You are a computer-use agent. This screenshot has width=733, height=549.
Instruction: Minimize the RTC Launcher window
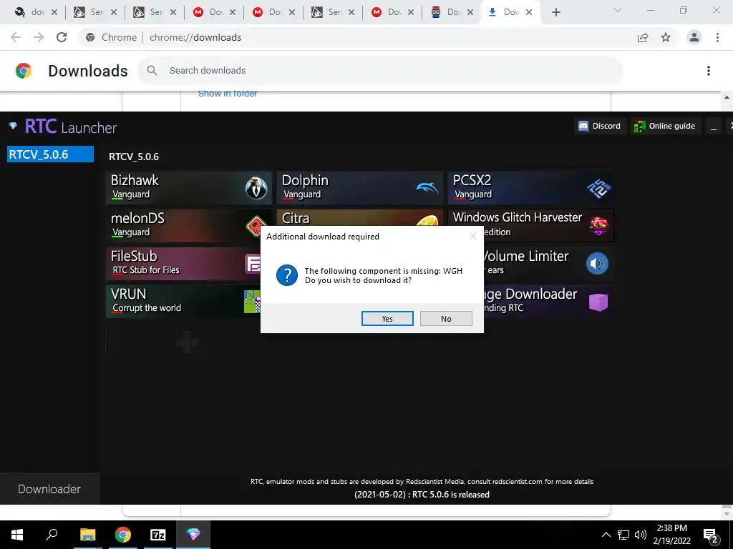[714, 127]
